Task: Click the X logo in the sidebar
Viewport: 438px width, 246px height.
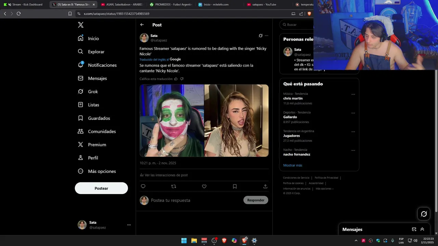Action: pyautogui.click(x=80, y=25)
